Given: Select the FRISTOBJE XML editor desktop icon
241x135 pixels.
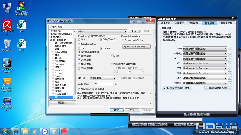Looking at the screenshot, I should click(21, 6).
